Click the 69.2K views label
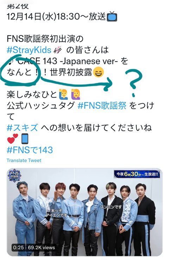This screenshot has width=169, height=260. [x=41, y=248]
